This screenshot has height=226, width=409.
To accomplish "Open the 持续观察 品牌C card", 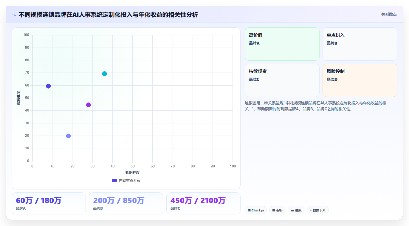I will (x=282, y=80).
